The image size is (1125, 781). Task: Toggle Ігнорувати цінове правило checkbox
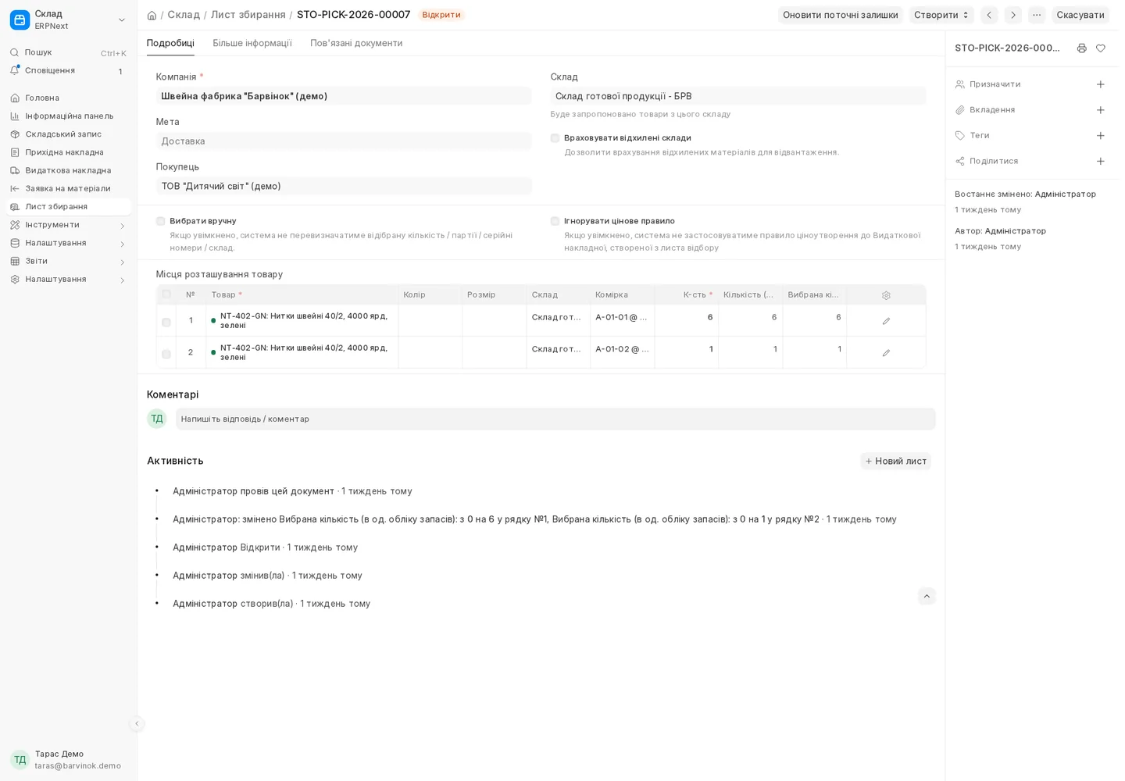[555, 221]
